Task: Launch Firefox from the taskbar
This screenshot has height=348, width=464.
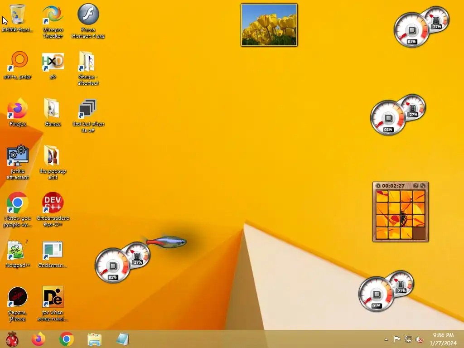Action: coord(39,339)
